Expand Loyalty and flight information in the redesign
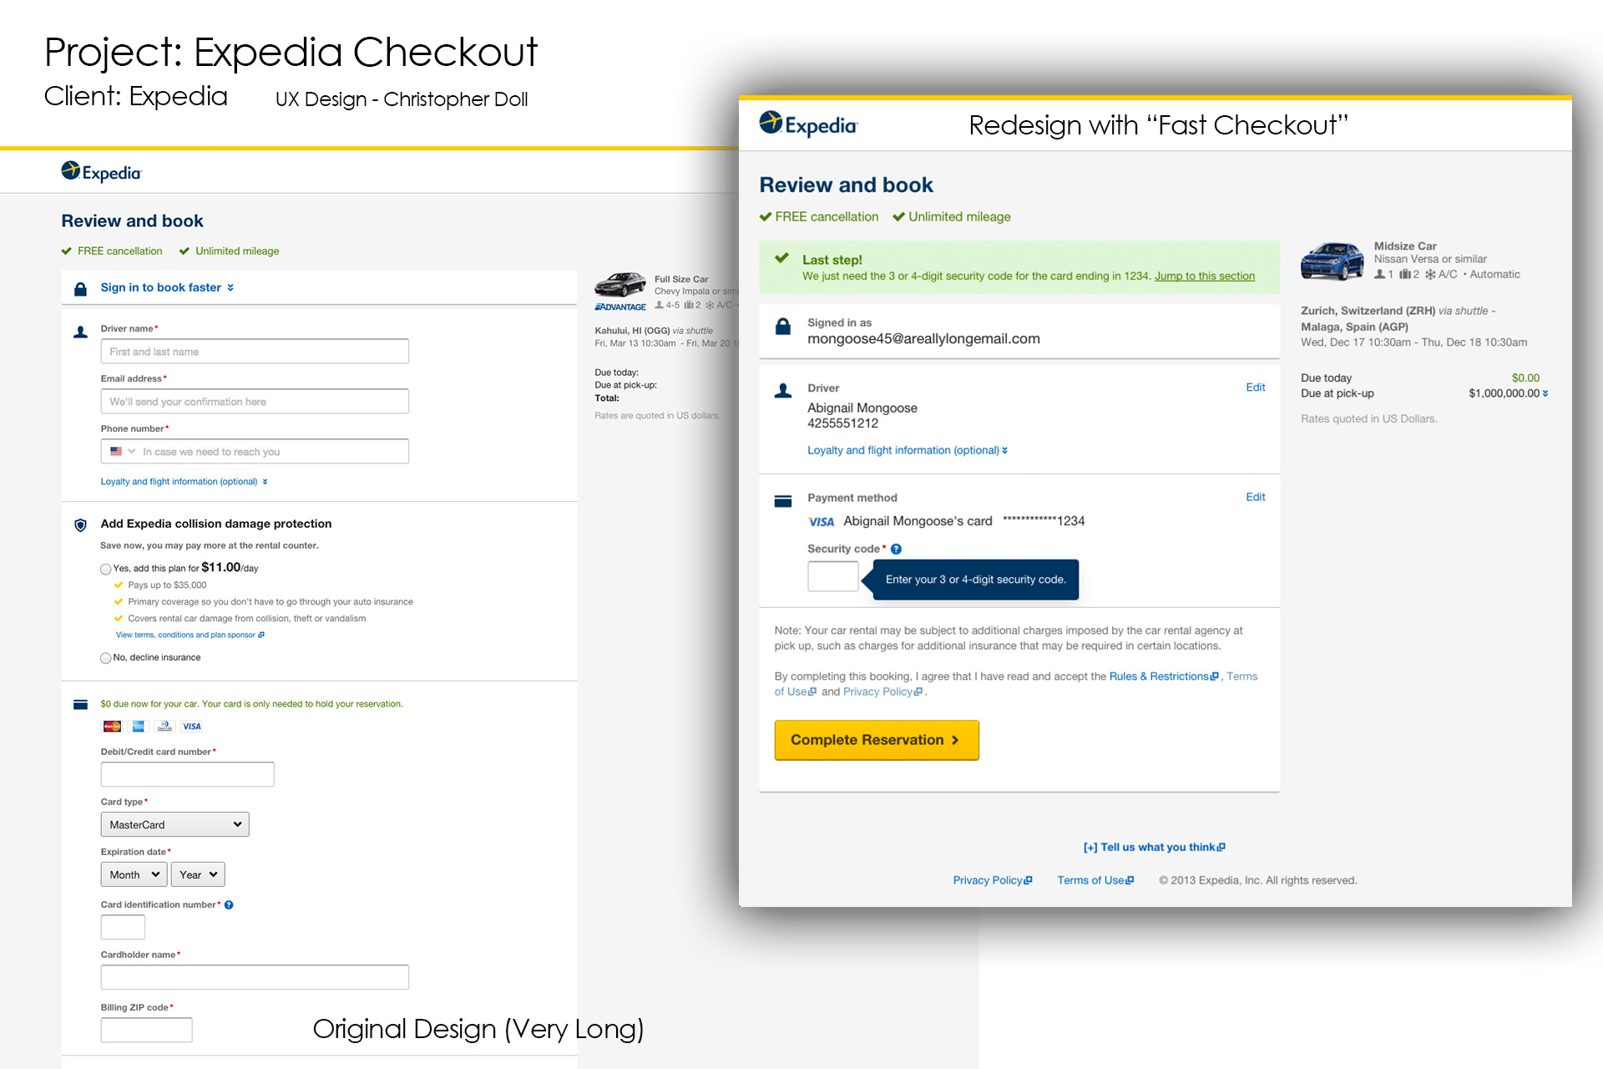This screenshot has width=1603, height=1069. [x=908, y=450]
